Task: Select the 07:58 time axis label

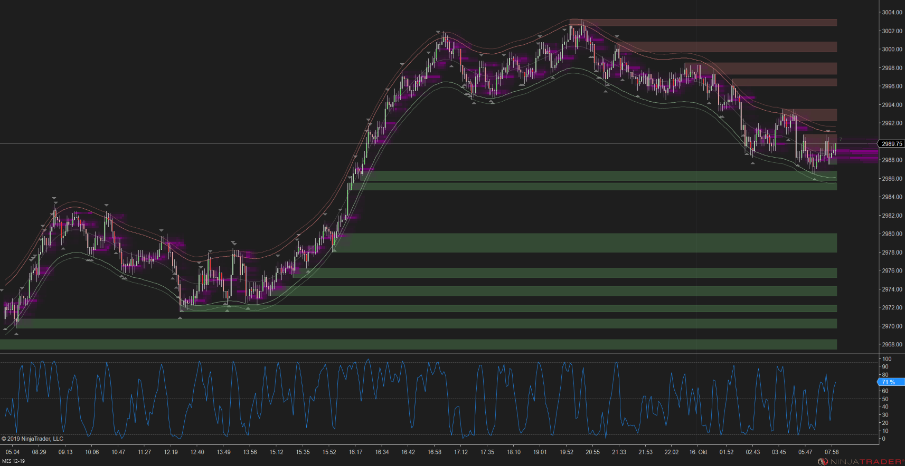Action: (832, 452)
